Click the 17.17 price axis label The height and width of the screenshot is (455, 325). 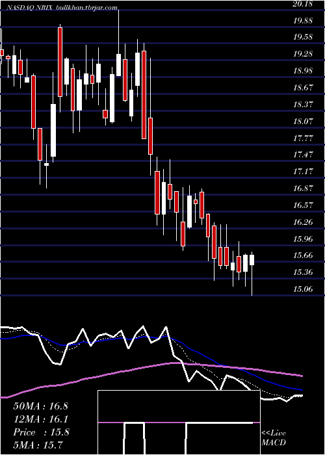click(304, 172)
